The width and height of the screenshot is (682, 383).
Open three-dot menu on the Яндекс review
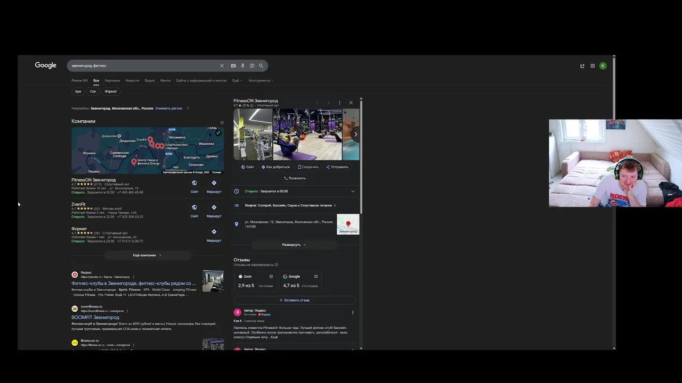tap(352, 313)
